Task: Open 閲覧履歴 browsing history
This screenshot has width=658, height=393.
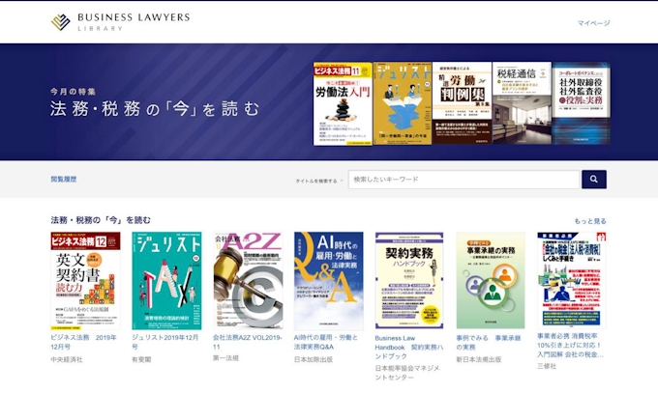Action: click(x=64, y=180)
